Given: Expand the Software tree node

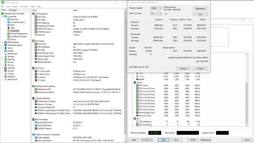Looking at the screenshot, I should [x=2, y=68].
